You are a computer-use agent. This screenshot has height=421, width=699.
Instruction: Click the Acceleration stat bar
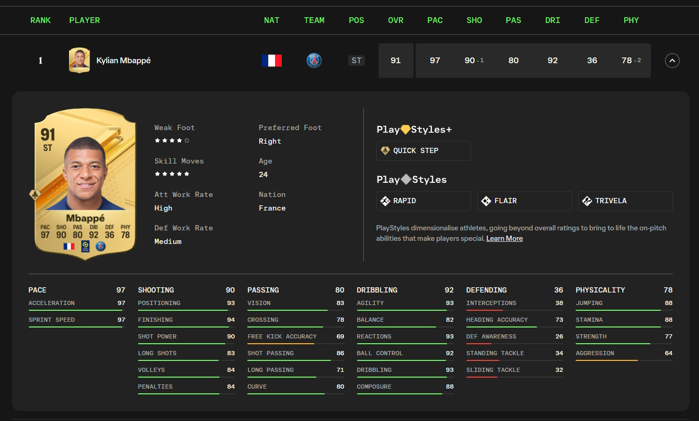pyautogui.click(x=77, y=311)
